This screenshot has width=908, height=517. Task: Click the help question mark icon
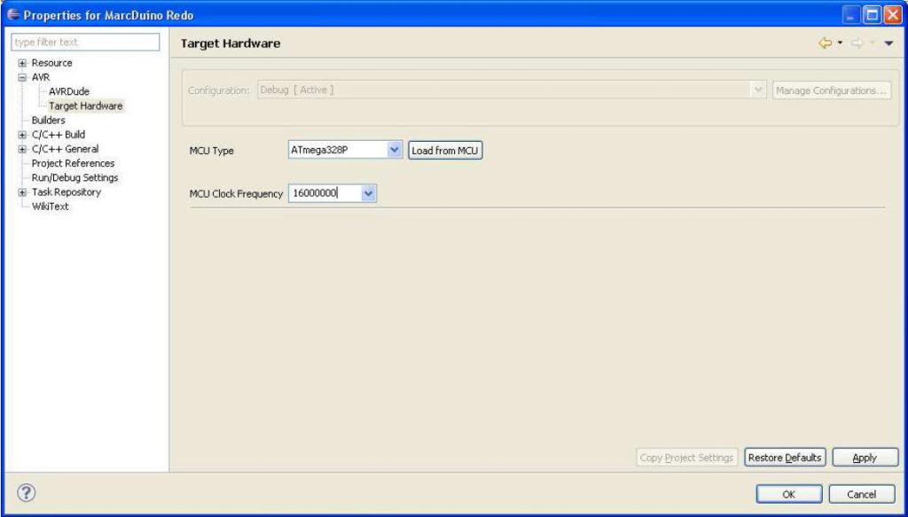pyautogui.click(x=26, y=493)
